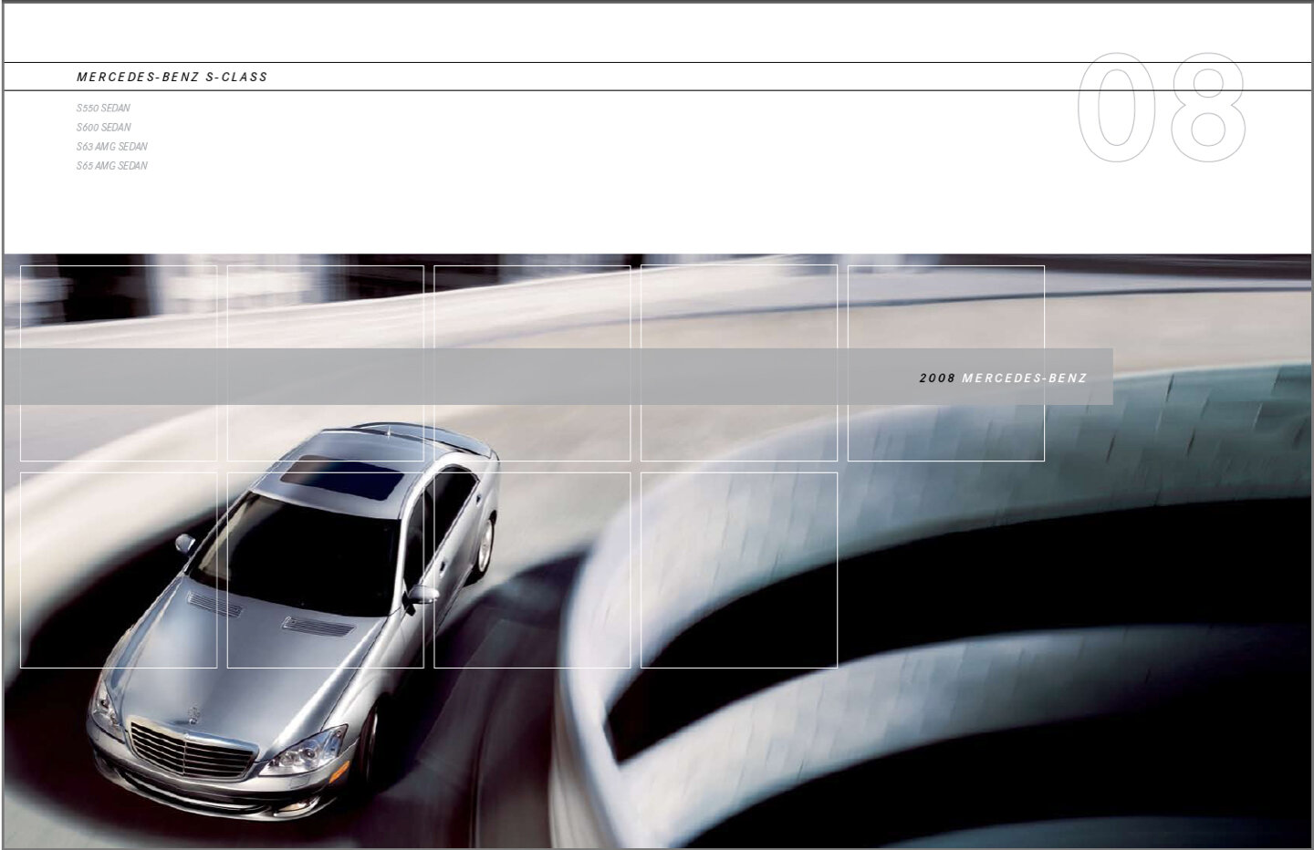This screenshot has width=1314, height=850.
Task: Expand the center grid rectangle above the car
Action: coord(531,365)
